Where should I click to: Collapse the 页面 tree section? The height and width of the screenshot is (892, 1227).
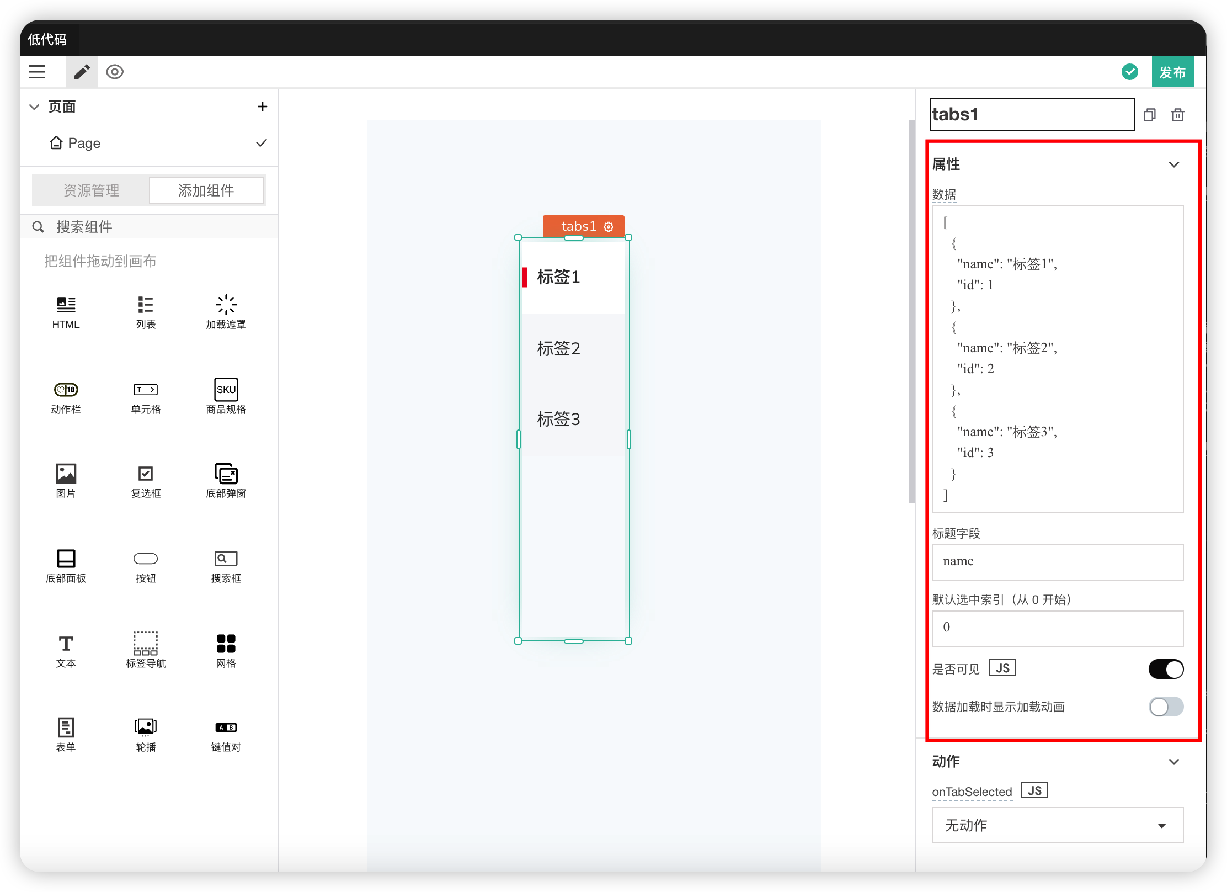tap(34, 107)
